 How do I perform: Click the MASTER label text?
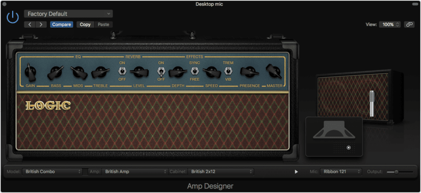[x=274, y=86]
